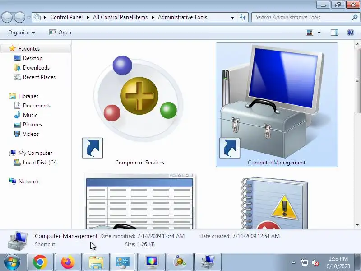This screenshot has height=271, width=361.
Task: Click Date modified value 7/14/2009 12:54 AM
Action: coord(161,236)
